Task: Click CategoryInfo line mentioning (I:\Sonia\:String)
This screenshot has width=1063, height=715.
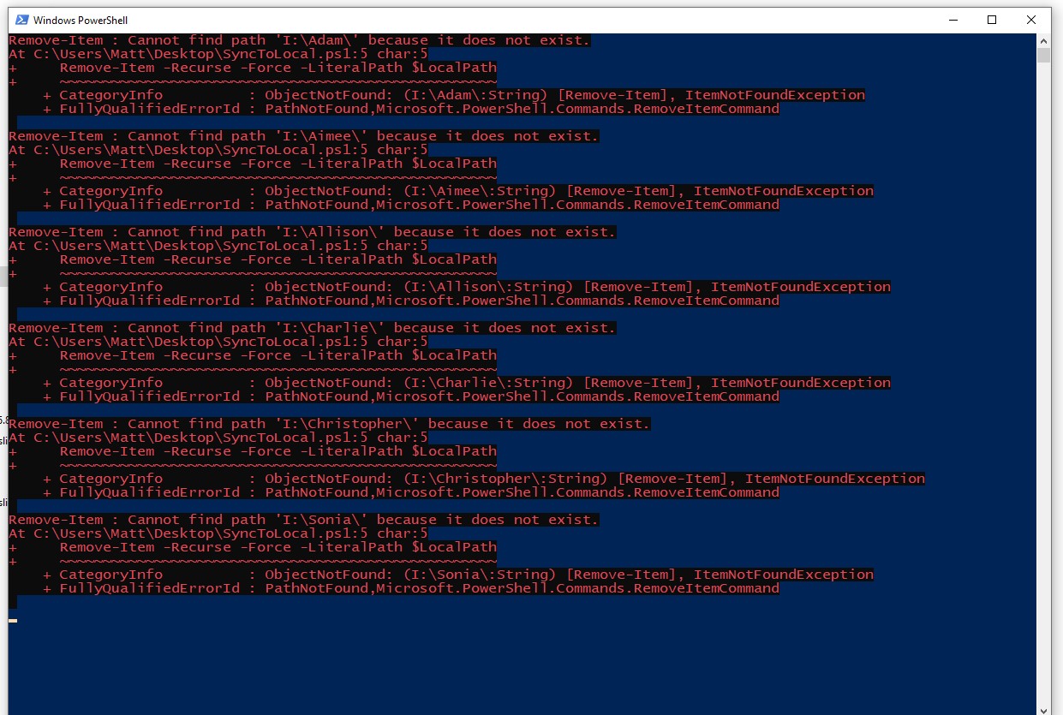Action: tap(458, 575)
